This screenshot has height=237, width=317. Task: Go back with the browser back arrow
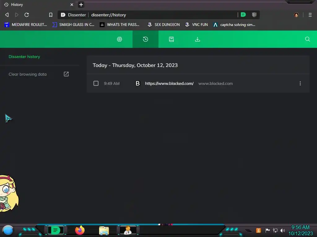coord(7,15)
